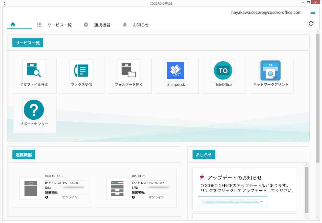Click the サービス一覧 section header button
This screenshot has height=223, width=322.
coord(28,43)
